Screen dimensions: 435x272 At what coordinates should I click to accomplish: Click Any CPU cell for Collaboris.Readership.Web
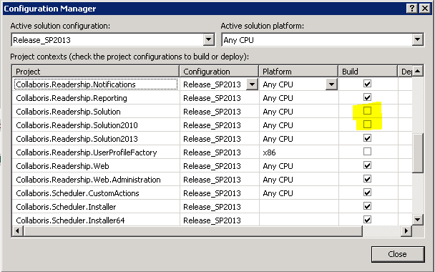[299, 166]
